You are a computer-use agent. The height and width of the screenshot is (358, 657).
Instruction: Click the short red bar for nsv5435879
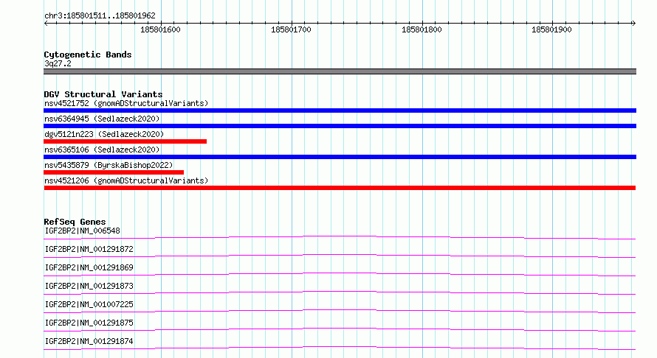pos(114,172)
